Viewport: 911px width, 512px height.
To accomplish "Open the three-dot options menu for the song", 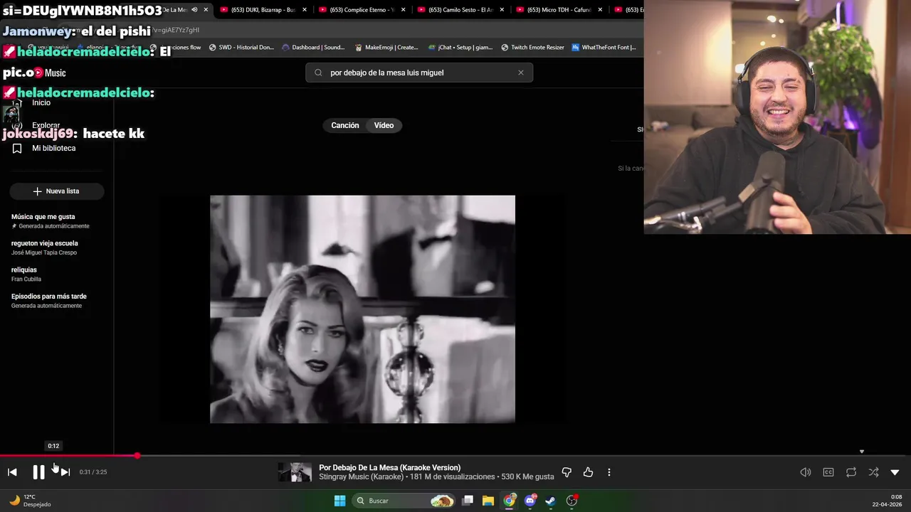I will point(609,472).
